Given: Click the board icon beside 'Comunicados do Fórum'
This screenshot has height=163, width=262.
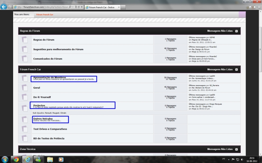Looking at the screenshot, I should pyautogui.click(x=25, y=59).
